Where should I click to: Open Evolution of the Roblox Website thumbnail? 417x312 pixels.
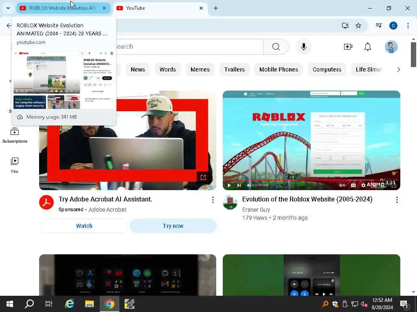point(312,140)
